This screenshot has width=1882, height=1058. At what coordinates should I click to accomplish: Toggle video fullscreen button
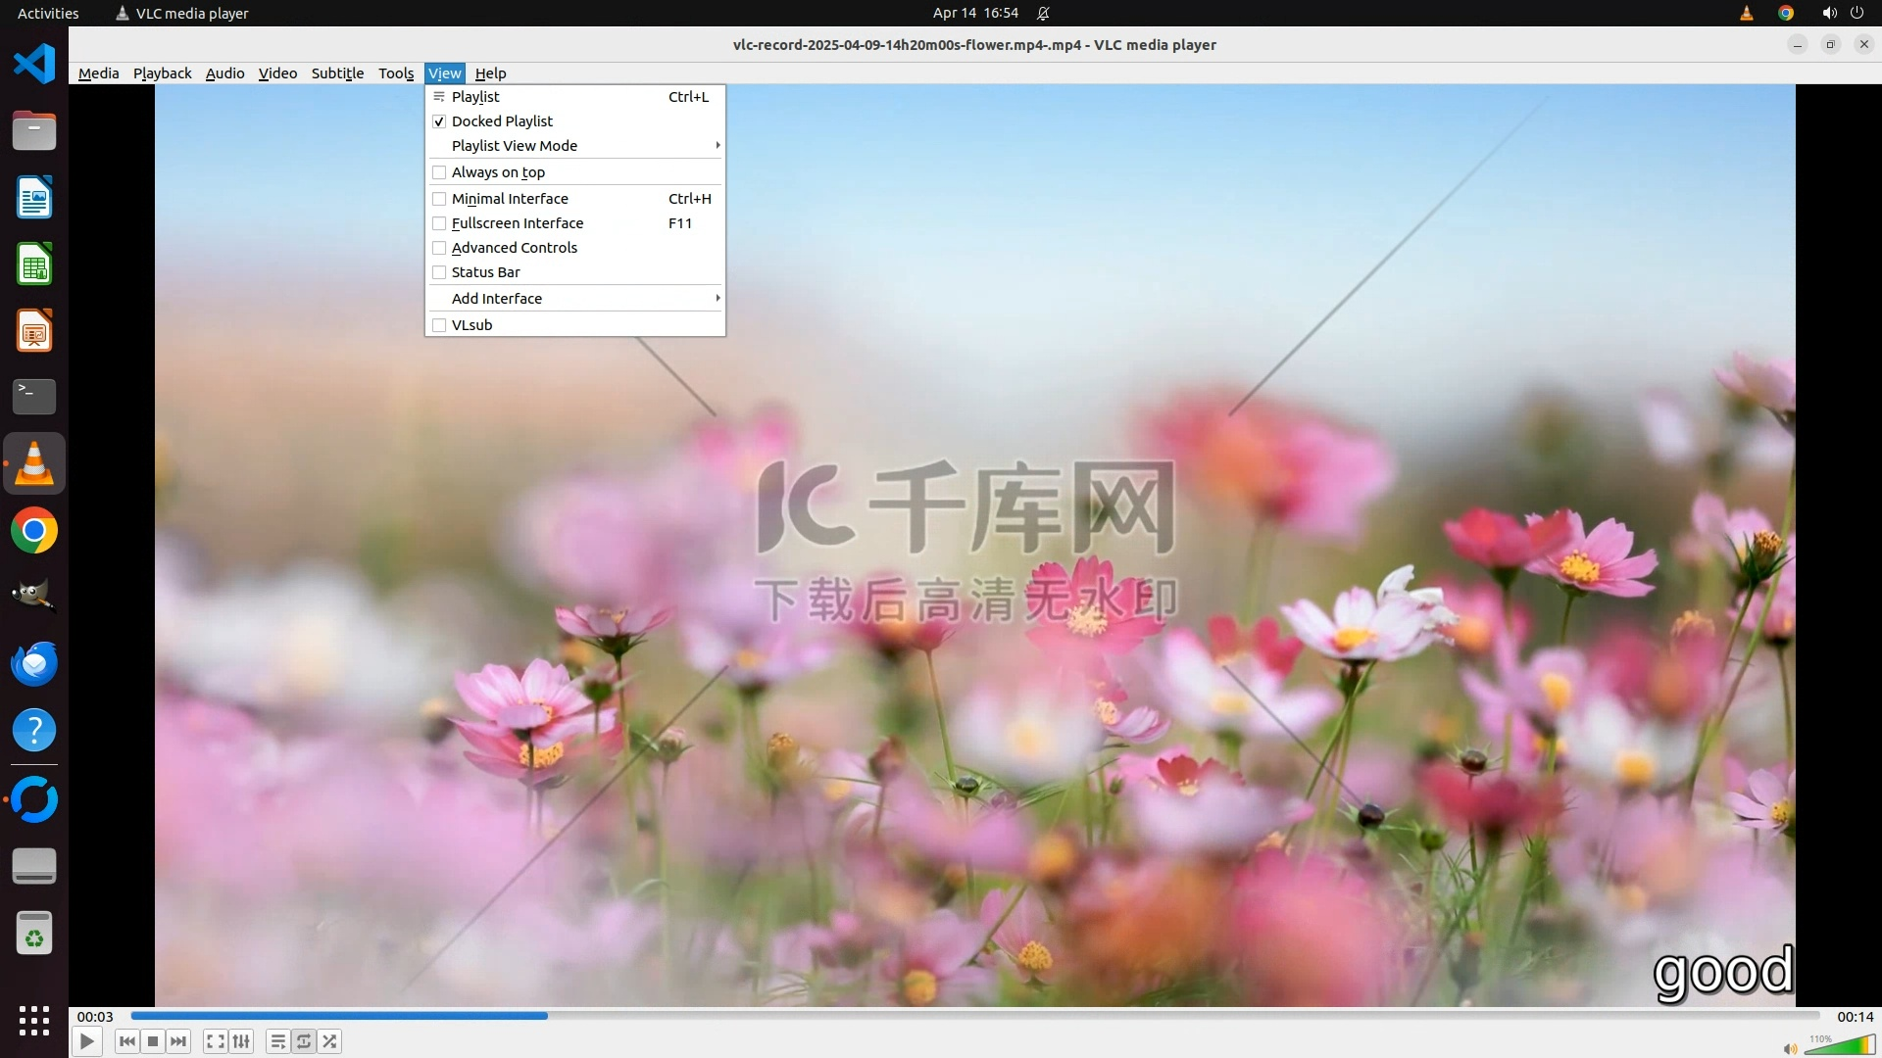click(216, 1041)
